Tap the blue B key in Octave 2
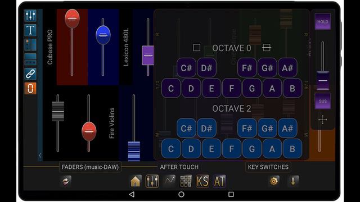Viewport: 360px width, 202px height. tap(292, 149)
